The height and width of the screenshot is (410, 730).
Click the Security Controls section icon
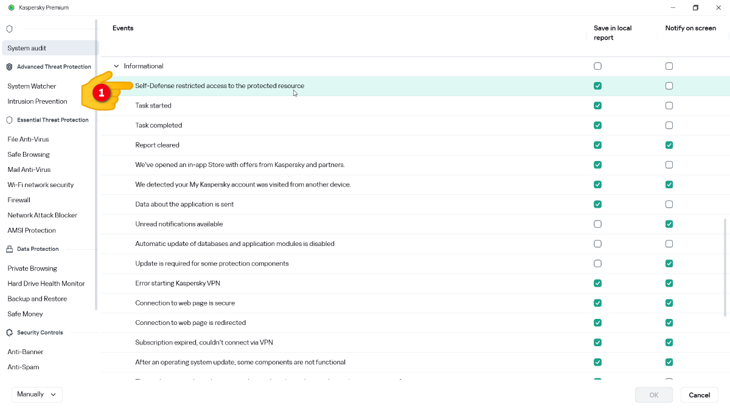9,333
